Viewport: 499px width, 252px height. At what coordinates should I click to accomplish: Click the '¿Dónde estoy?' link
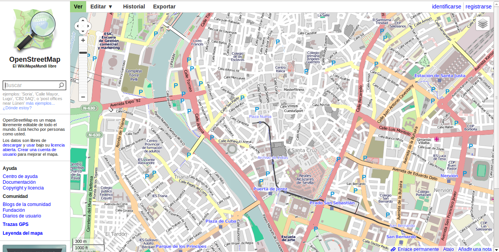pos(17,108)
